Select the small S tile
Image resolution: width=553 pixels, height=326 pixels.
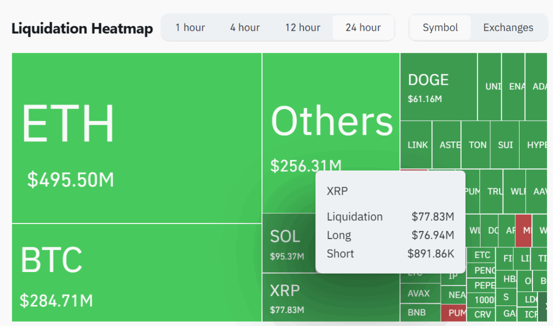click(506, 297)
